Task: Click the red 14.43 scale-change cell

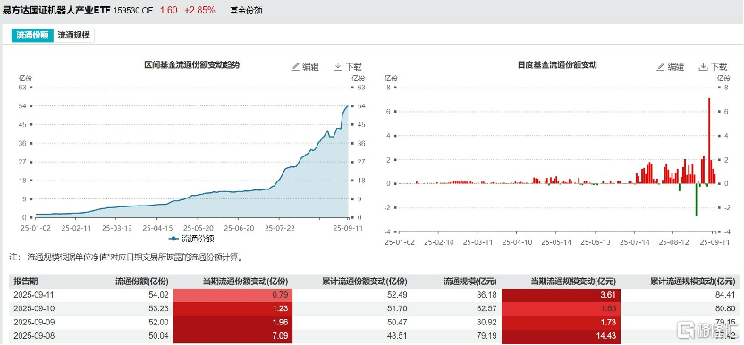Action: pos(561,336)
